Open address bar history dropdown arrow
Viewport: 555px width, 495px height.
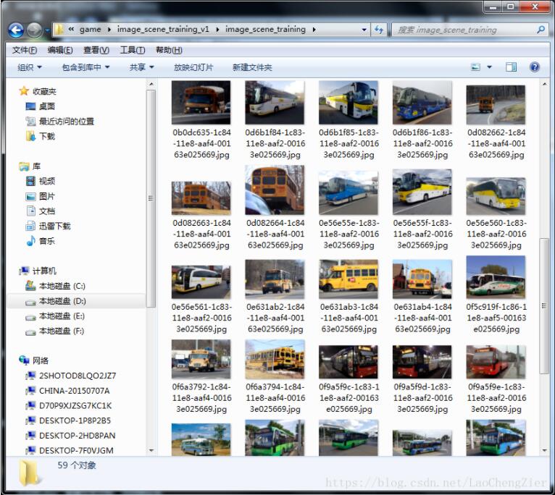pos(364,30)
